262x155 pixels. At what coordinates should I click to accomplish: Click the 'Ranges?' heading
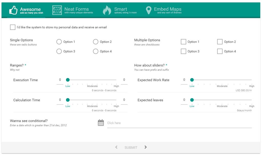pos(17,65)
